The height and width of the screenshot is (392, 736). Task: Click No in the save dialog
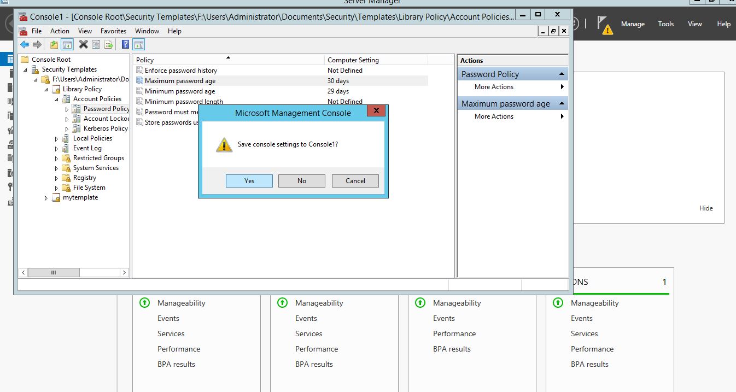click(x=302, y=181)
